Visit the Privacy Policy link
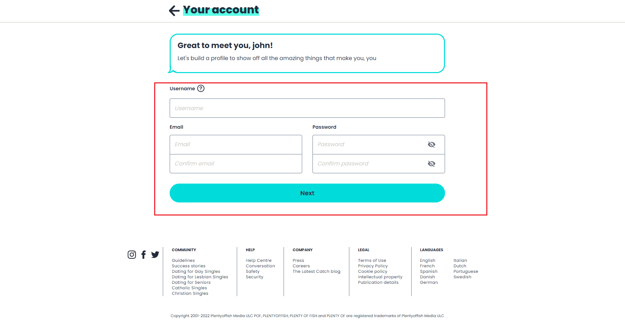Screen dimensions: 625x326 pyautogui.click(x=373, y=266)
